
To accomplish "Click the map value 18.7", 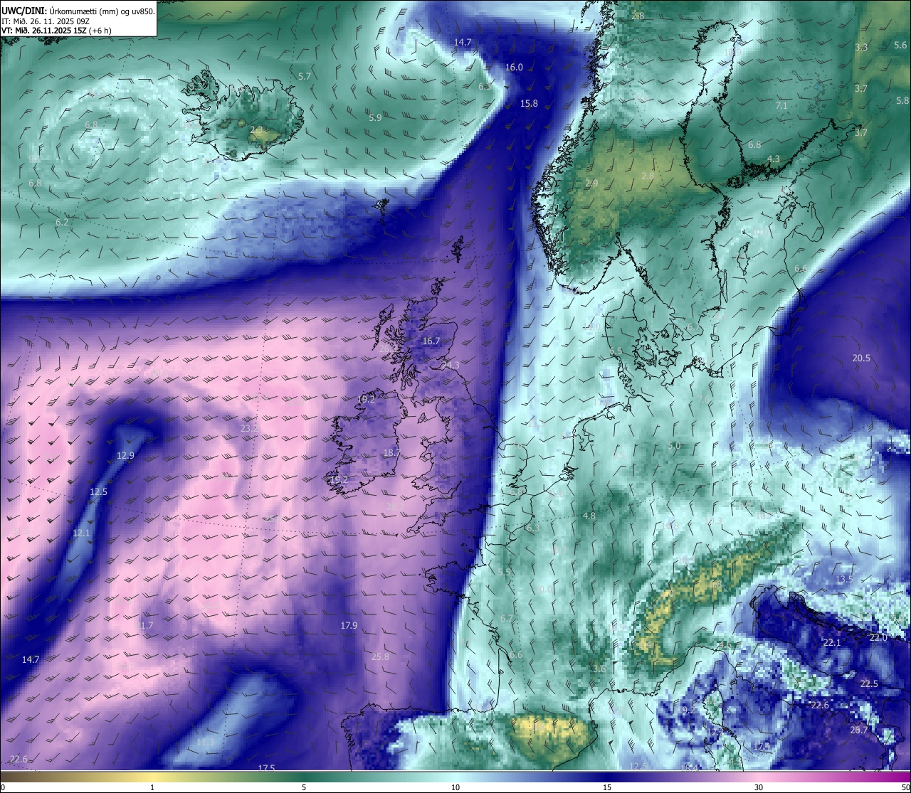I will pos(391,452).
